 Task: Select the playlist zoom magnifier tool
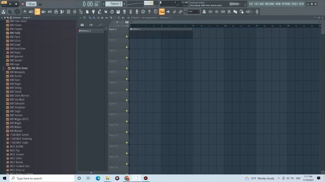click(x=119, y=18)
